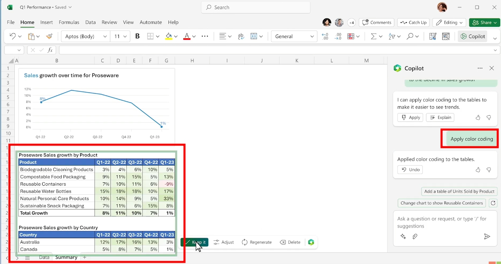Click the Borders grid icon

pos(150,36)
